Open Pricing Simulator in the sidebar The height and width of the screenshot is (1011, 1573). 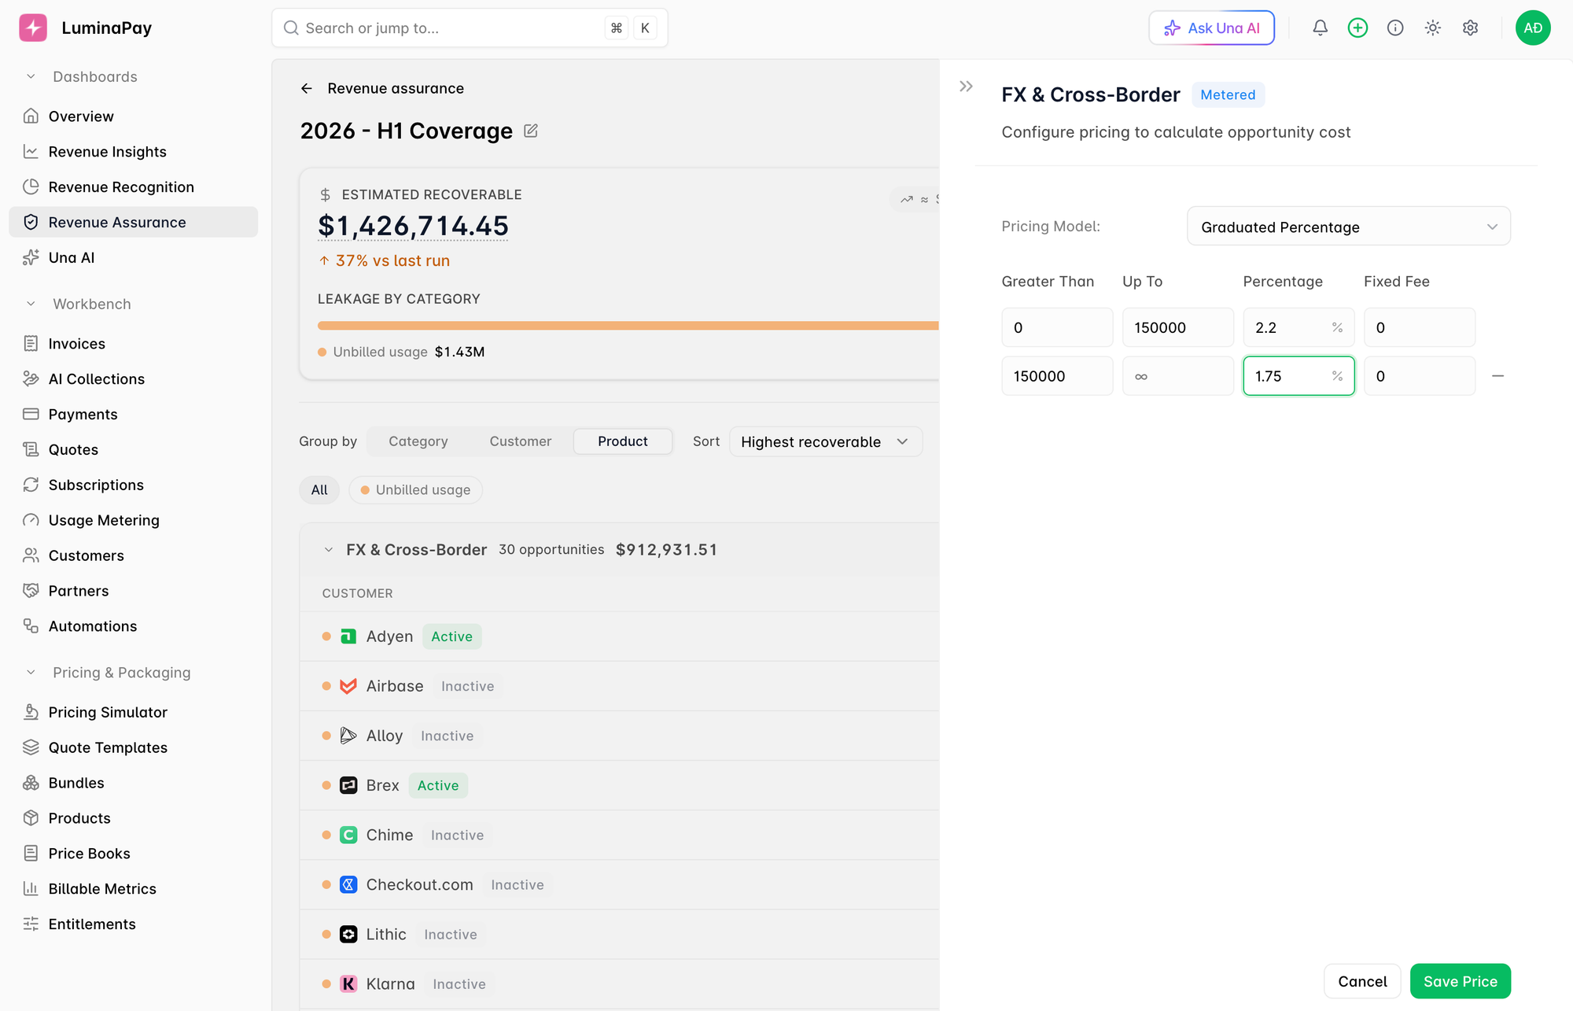coord(133,713)
